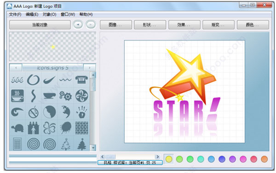Image resolution: width=276 pixels, height=173 pixels.
Task: Select the turtle shape icon
Action: point(17,128)
